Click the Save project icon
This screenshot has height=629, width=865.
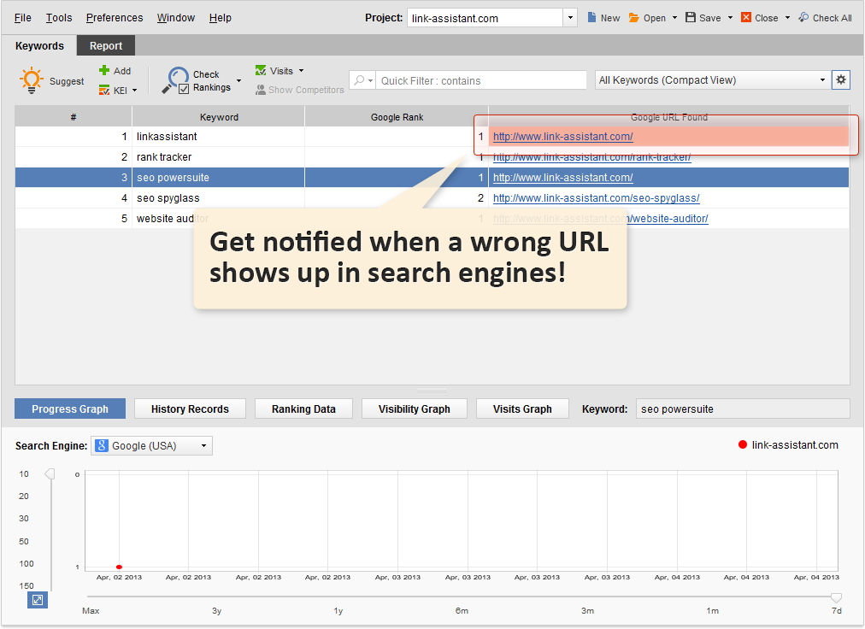coord(691,17)
